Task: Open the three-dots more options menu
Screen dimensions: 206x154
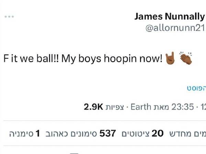Action: tap(9, 16)
